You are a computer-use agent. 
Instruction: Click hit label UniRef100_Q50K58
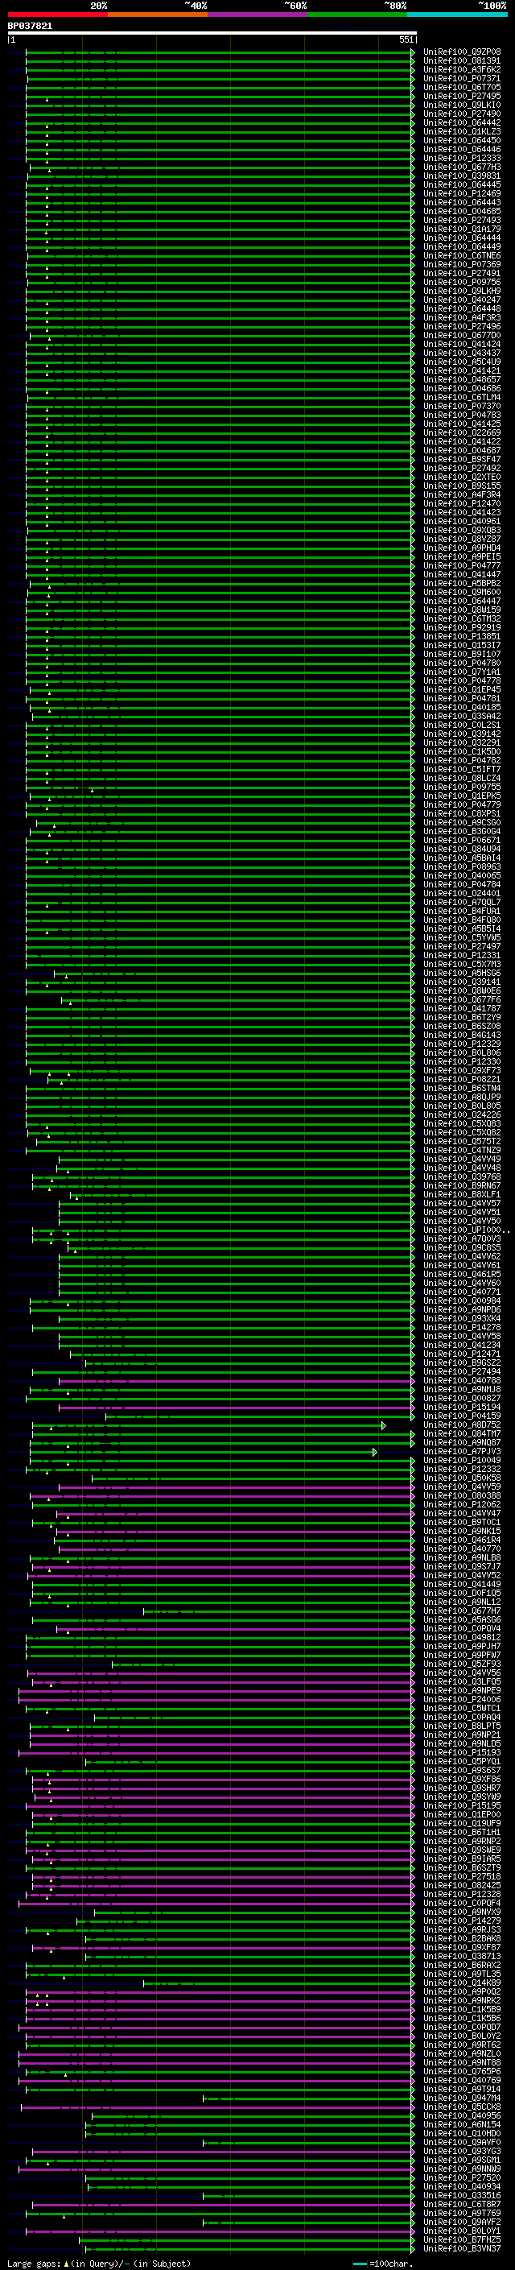tap(462, 1478)
